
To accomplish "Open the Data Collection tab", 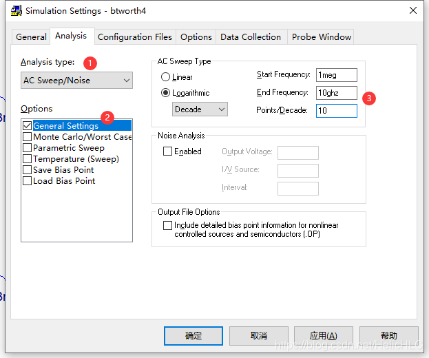I will tap(251, 37).
